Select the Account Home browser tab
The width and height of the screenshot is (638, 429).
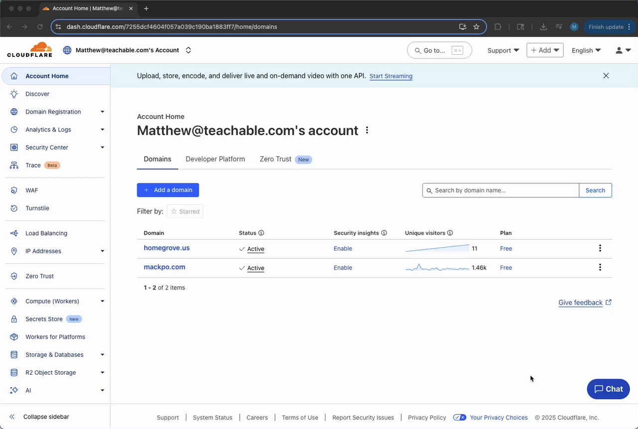88,8
